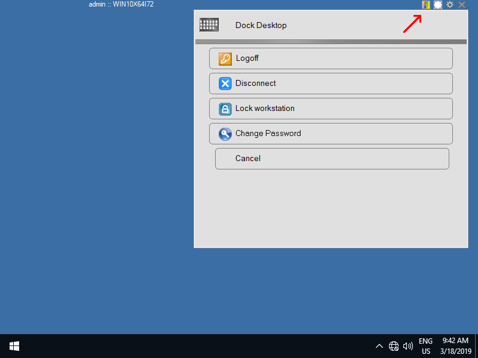Choose the Disconnect text option
Screen dimensions: 478x358
[256, 84]
